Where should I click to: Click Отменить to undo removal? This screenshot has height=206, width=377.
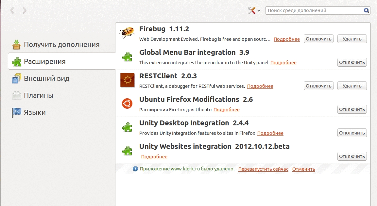click(304, 169)
